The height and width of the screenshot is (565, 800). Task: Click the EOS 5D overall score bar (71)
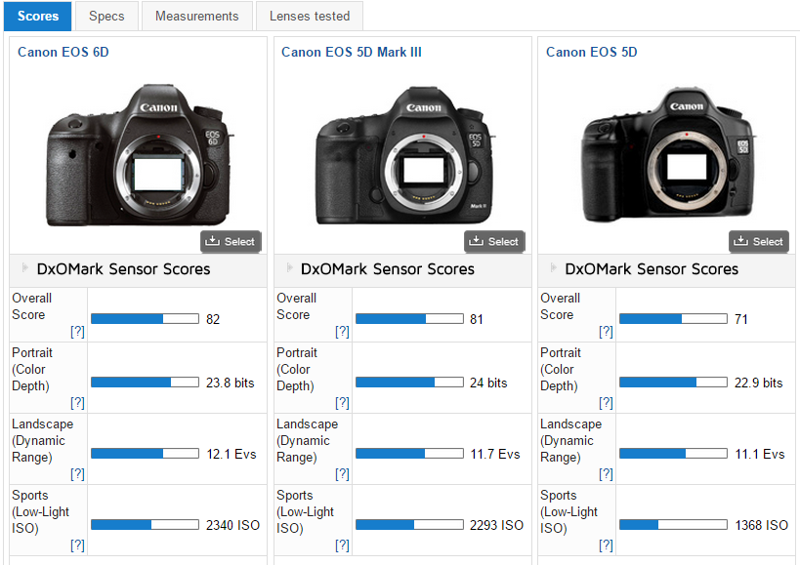(673, 319)
